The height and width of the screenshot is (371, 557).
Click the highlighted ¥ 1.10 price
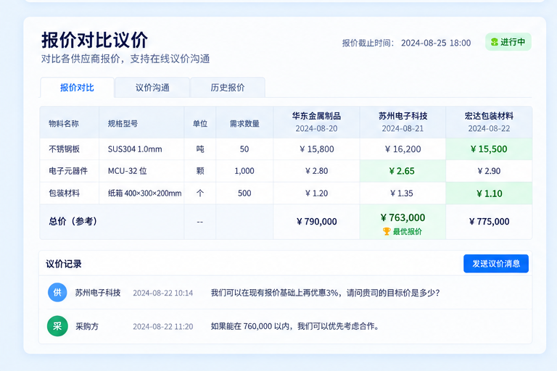[x=489, y=193]
